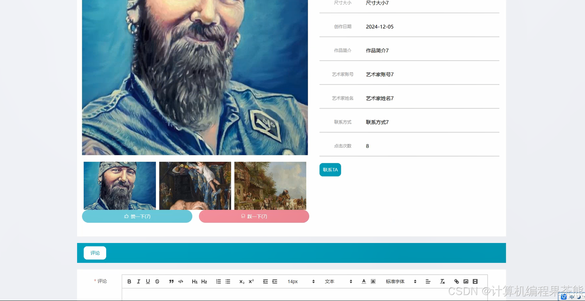This screenshot has height=301, width=585.
Task: Apply Heading 1 style
Action: coord(195,281)
